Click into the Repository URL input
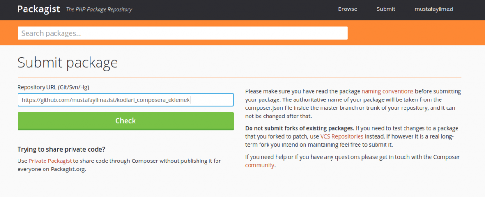485x197 pixels. pyautogui.click(x=126, y=100)
